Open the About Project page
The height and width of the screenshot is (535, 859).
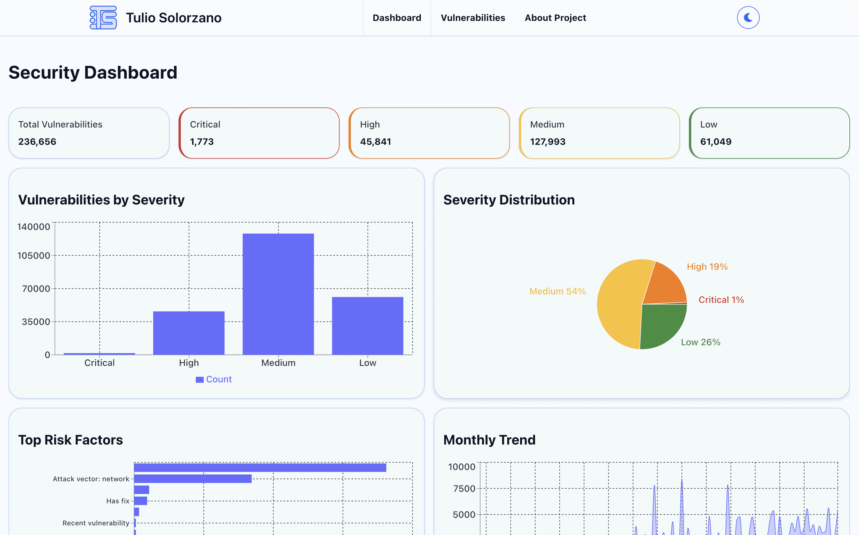(x=555, y=17)
